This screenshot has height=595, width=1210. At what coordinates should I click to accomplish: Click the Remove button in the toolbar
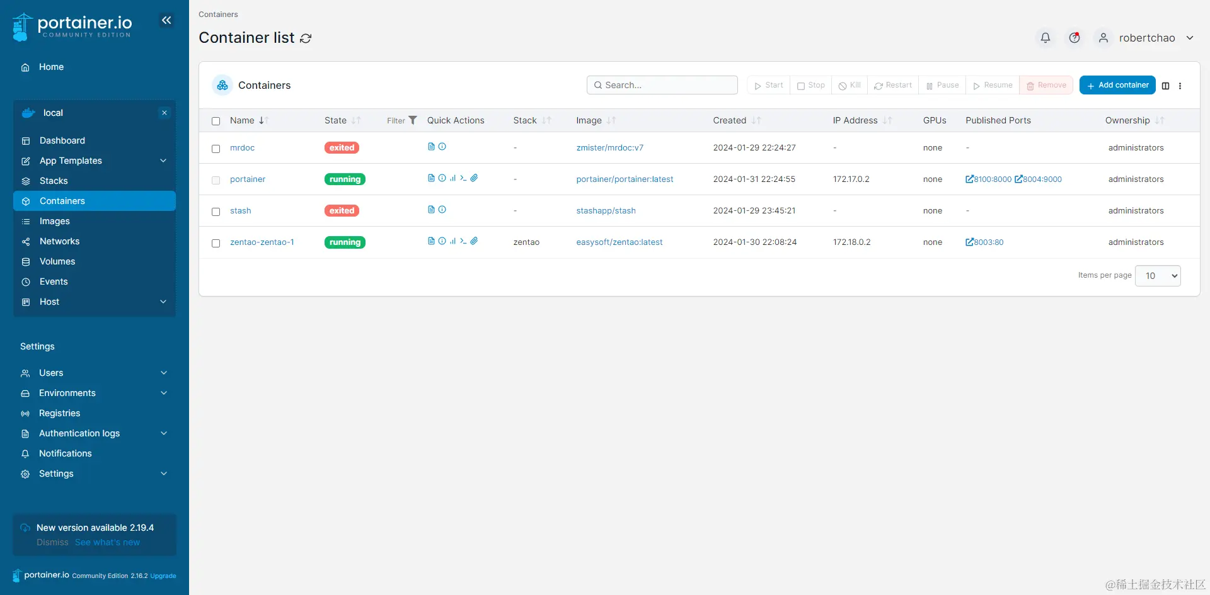point(1046,85)
